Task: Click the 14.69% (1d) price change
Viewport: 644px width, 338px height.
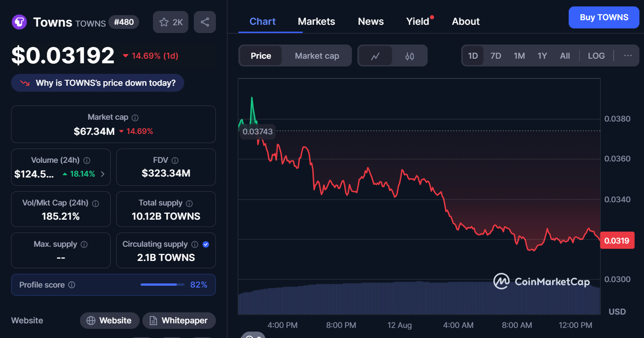Action: click(x=150, y=56)
